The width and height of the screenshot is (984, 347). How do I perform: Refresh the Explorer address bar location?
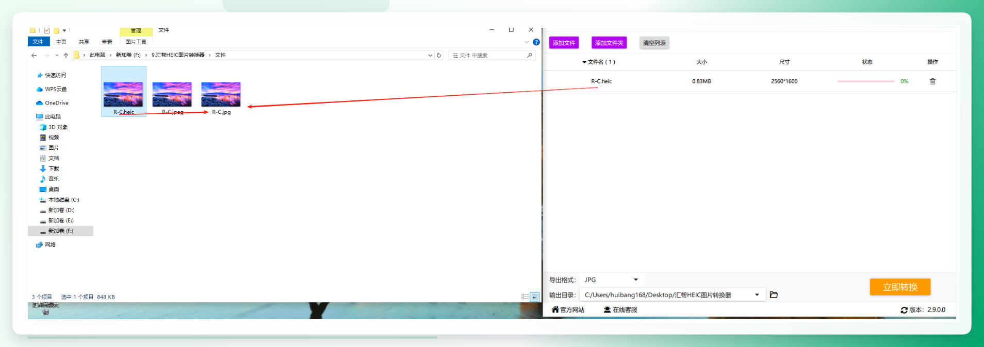[x=439, y=55]
